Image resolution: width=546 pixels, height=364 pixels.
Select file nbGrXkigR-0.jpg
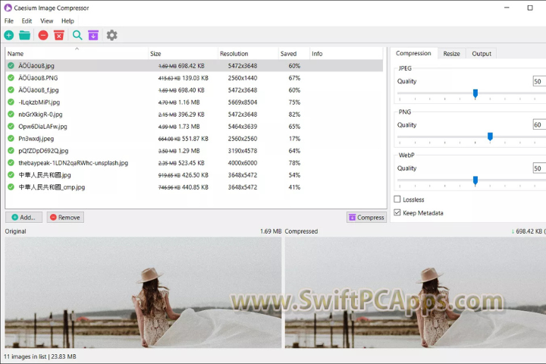click(40, 115)
